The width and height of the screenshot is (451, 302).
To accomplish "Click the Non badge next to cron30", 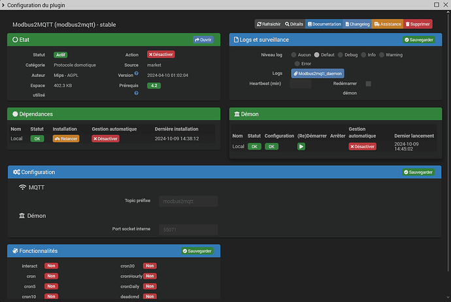I will coord(150,266).
